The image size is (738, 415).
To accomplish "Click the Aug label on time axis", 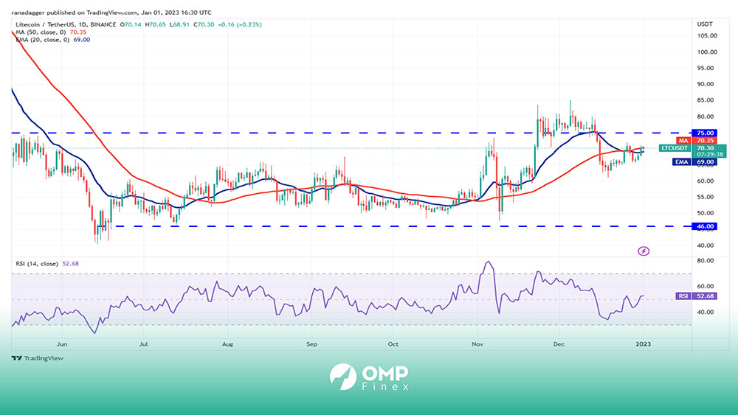I will (x=227, y=344).
